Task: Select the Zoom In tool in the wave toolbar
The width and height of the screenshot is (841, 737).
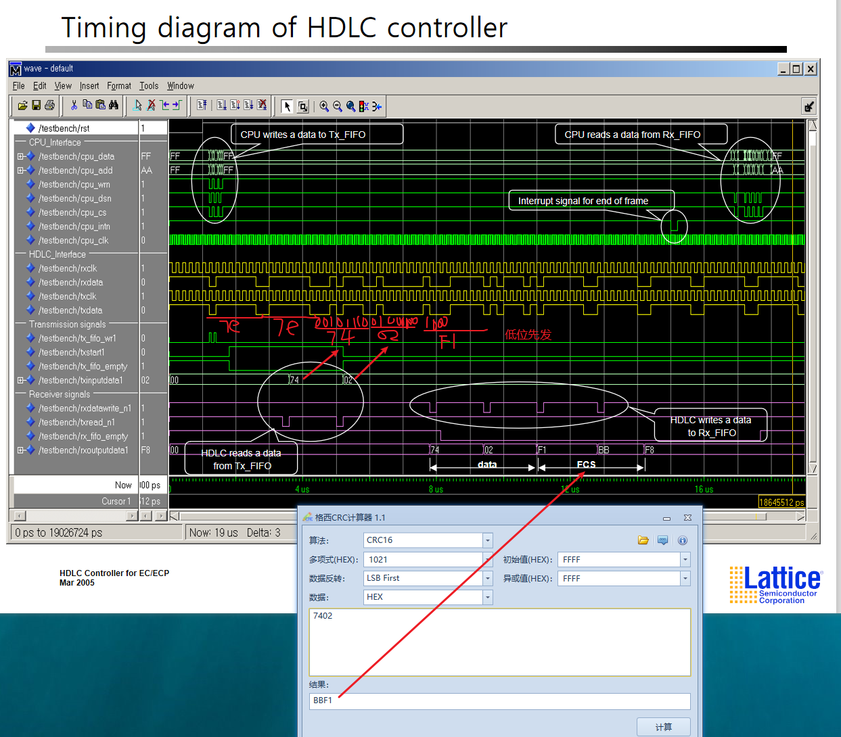Action: click(x=323, y=106)
